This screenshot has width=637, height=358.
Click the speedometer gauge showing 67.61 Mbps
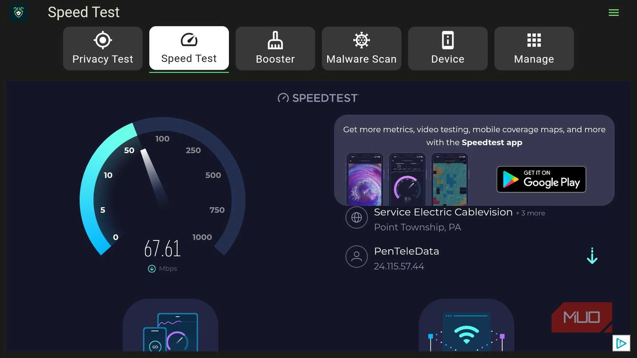(162, 193)
